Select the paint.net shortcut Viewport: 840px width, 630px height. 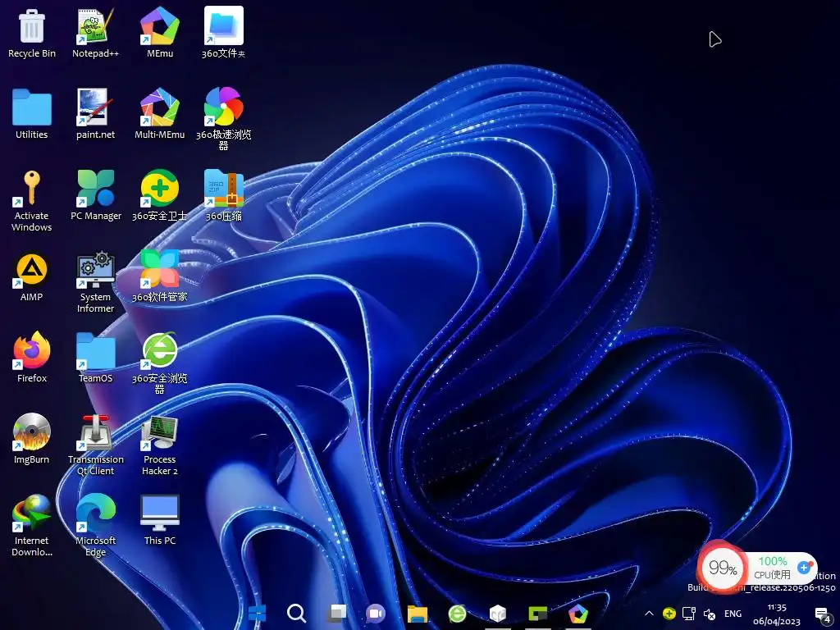(x=95, y=114)
